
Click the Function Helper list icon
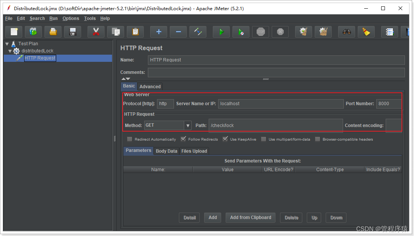(390, 32)
